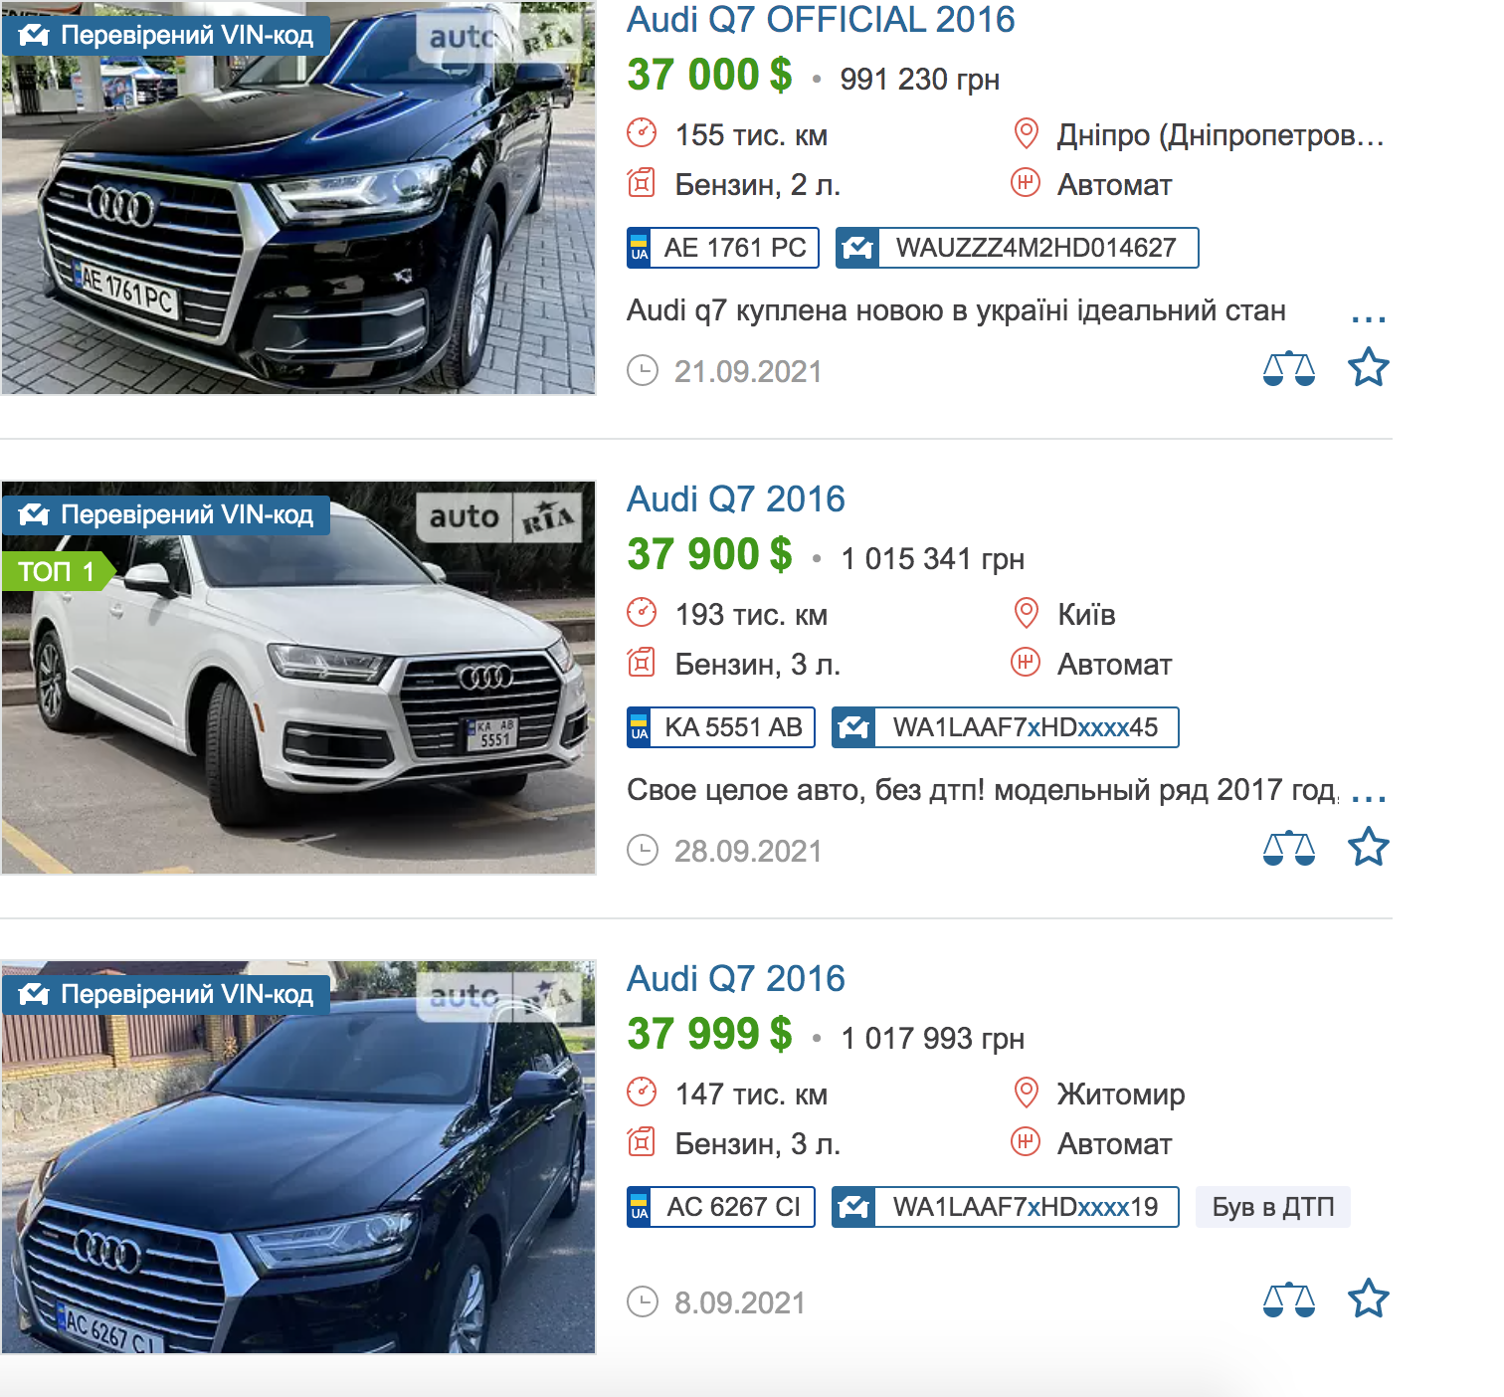Click license plate badge KA 5551 AB
Viewport: 1504px width, 1397px height.
point(720,727)
